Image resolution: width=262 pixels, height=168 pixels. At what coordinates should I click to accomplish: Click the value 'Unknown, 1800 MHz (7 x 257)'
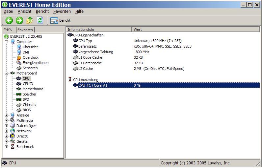coord(157,41)
